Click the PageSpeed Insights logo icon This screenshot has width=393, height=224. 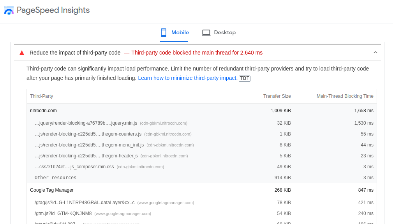9,11
